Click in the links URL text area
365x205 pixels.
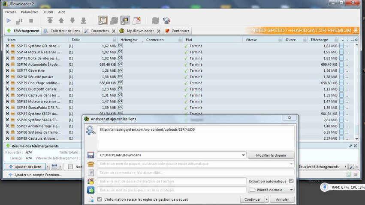[x=196, y=138]
